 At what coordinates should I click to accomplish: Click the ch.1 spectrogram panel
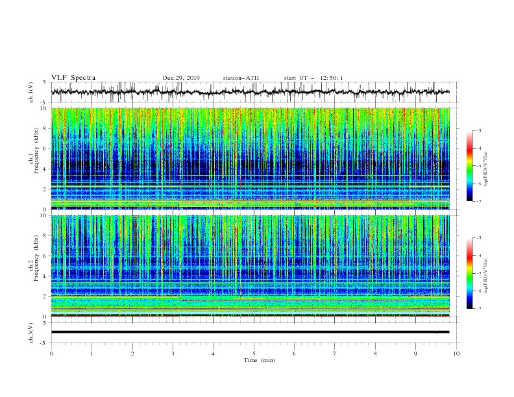[x=251, y=158]
